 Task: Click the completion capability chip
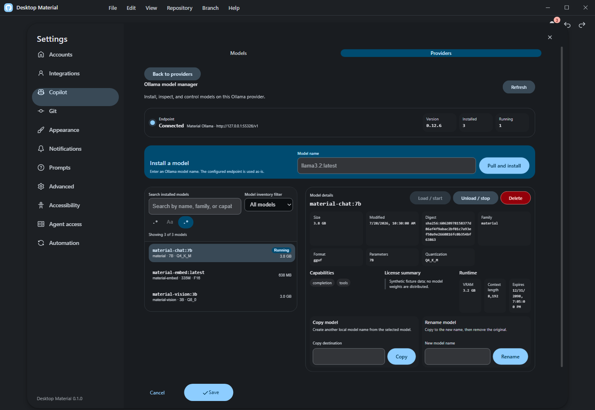click(x=322, y=283)
